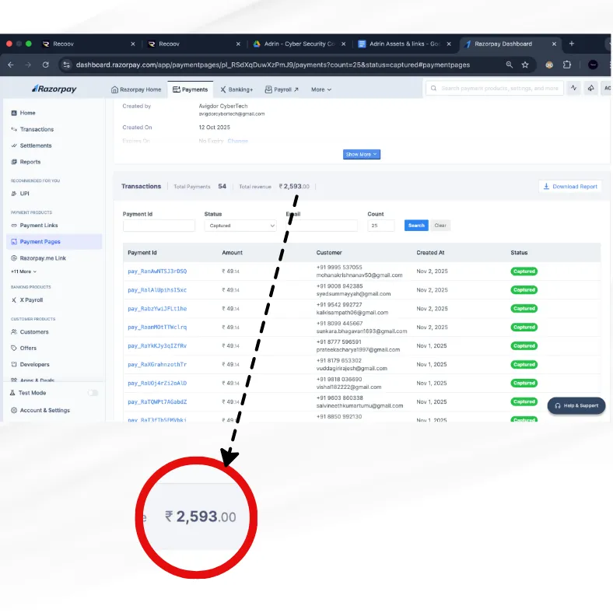Switch to Adrin - Cyber Security browser tab
The width and height of the screenshot is (613, 613).
point(299,44)
